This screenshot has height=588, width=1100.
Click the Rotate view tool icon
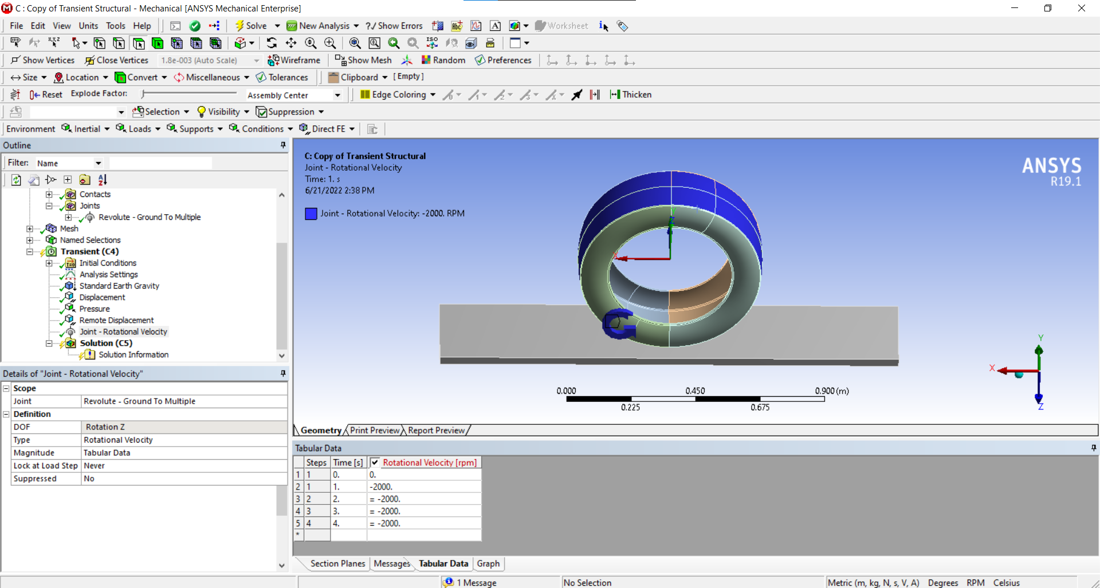coord(272,43)
